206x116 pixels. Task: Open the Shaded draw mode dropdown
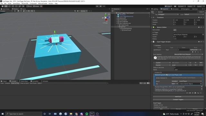point(6,11)
